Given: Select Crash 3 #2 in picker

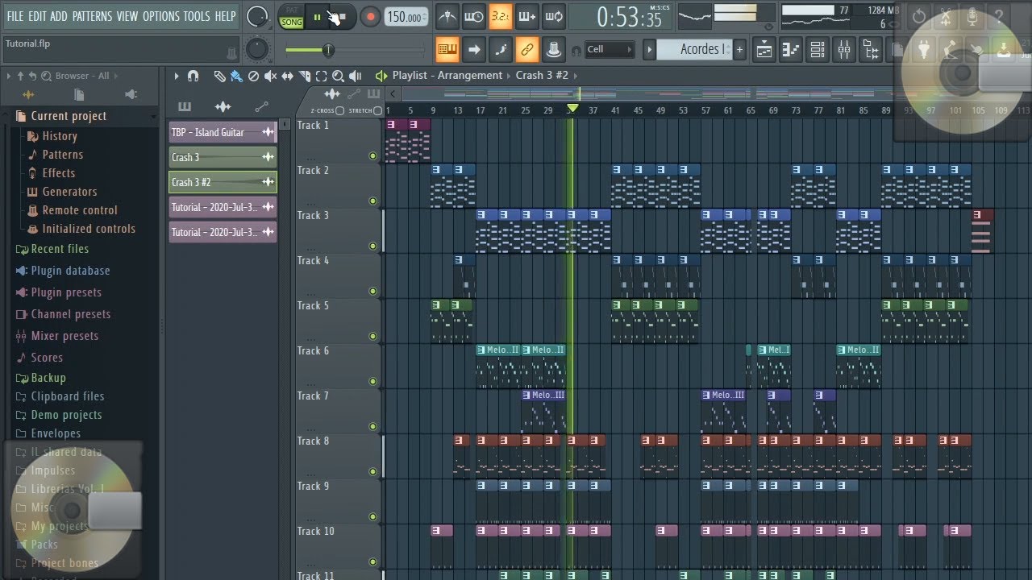Looking at the screenshot, I should point(223,182).
